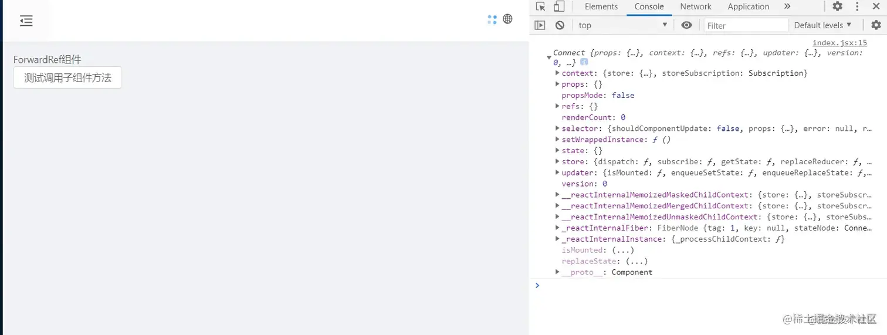Expand the _reactInternalInstance property
Viewport: 887px width, 335px height.
tap(557, 239)
